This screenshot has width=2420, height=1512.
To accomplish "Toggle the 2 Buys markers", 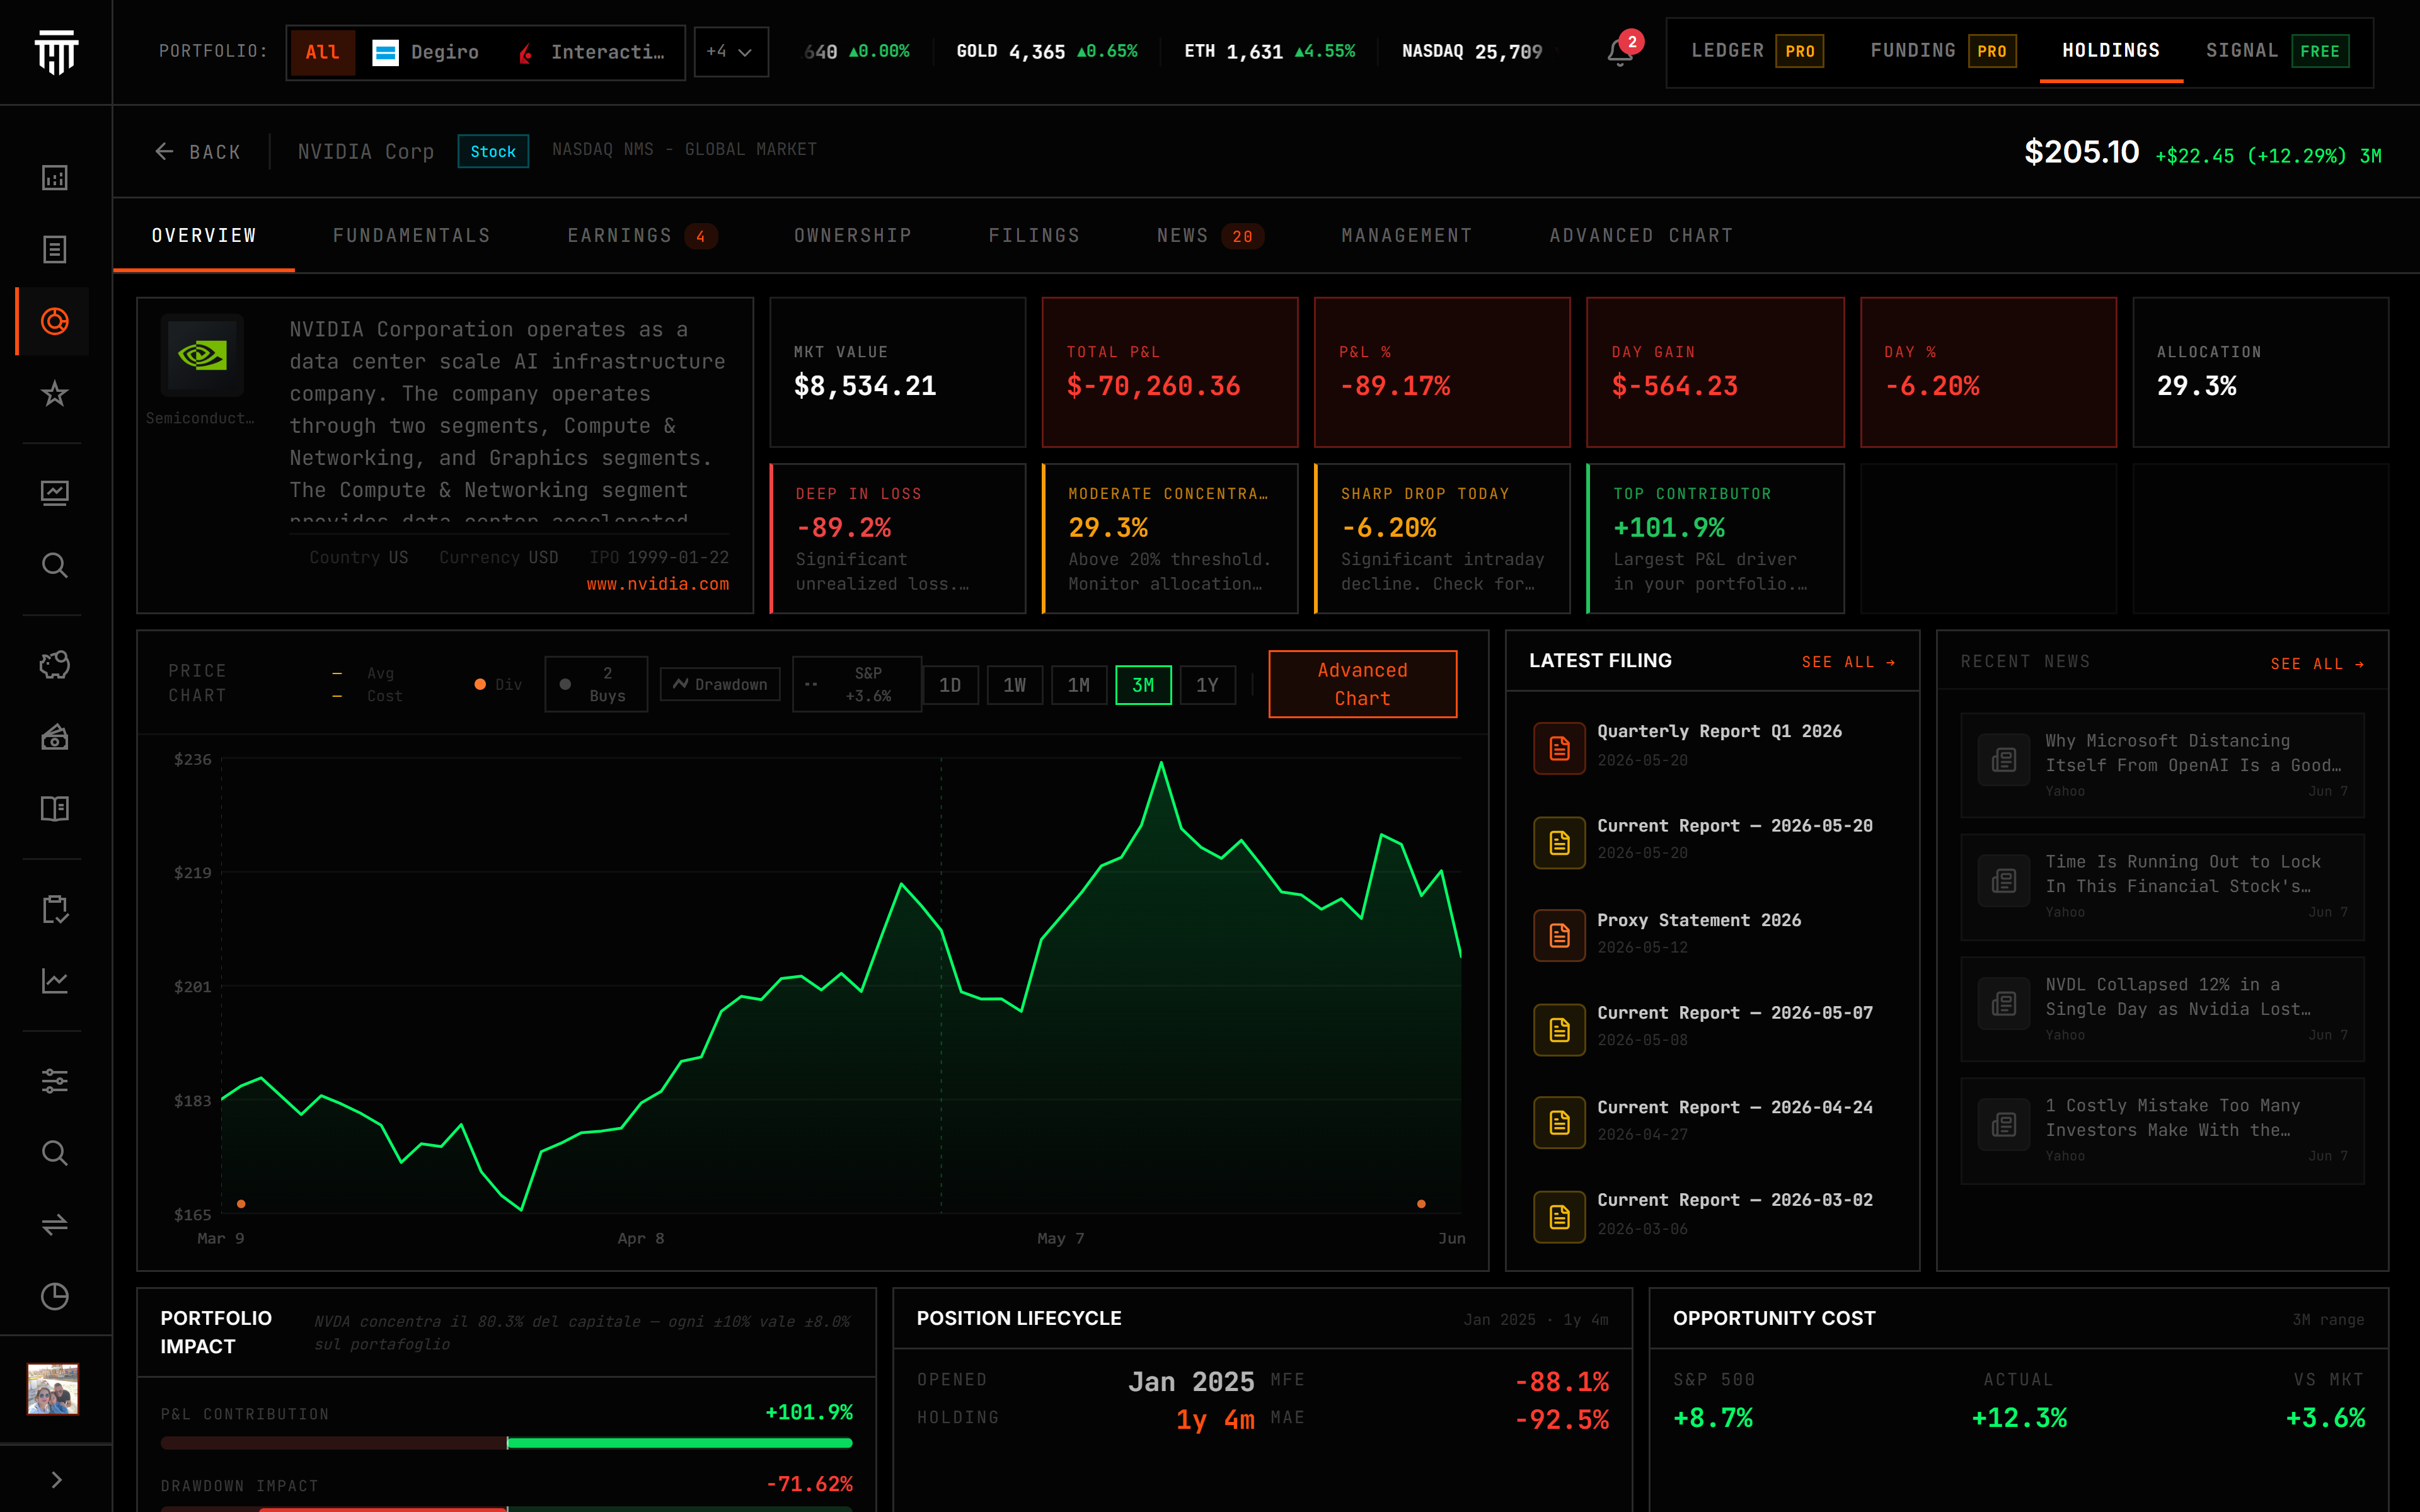I will pyautogui.click(x=596, y=684).
